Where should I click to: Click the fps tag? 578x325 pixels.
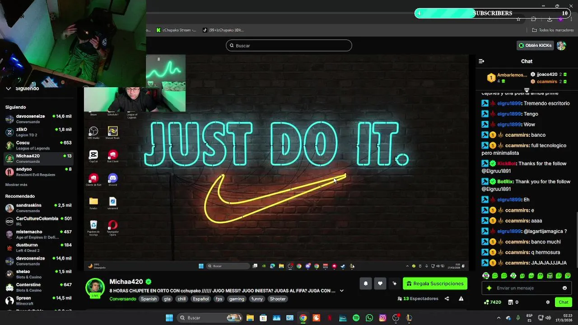pos(219,299)
